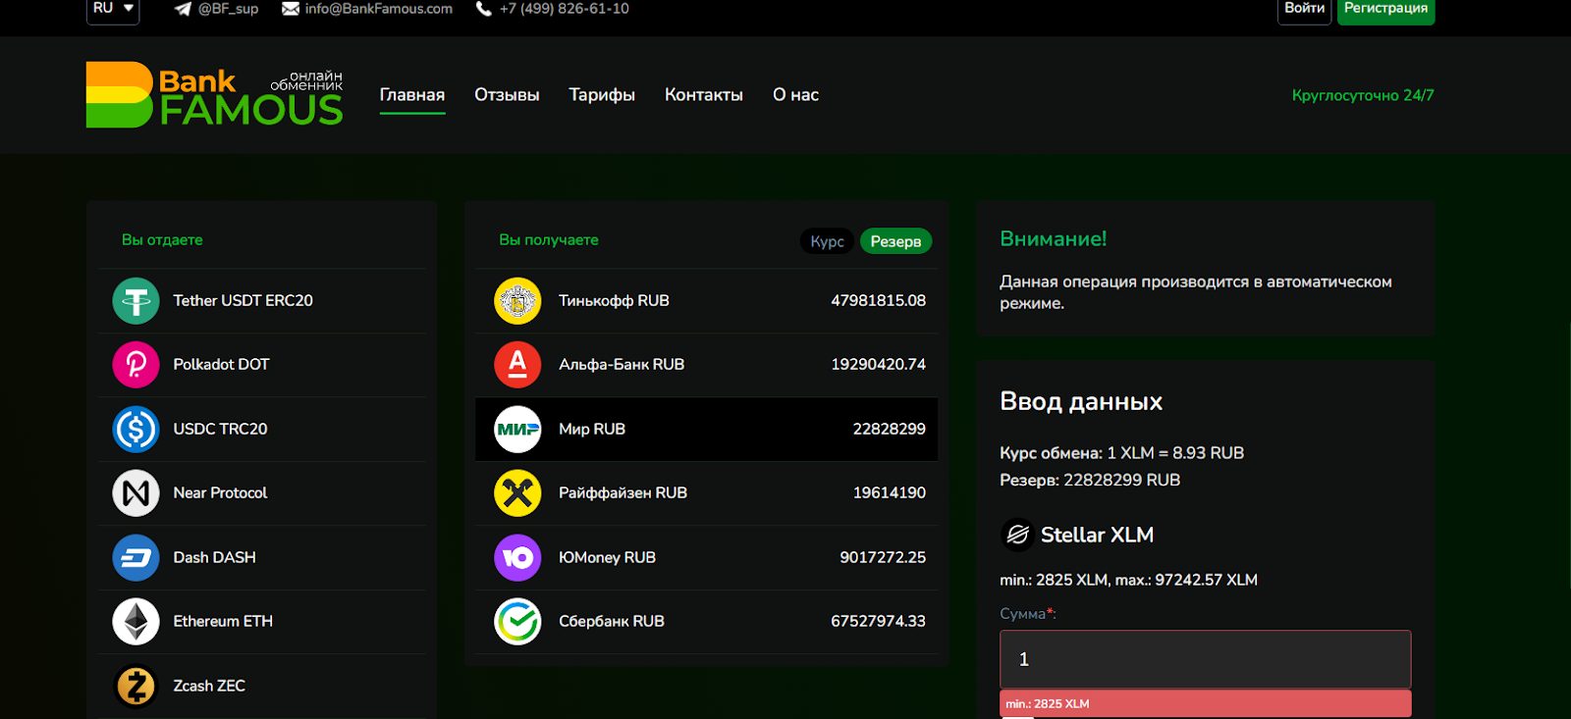Open the Тарифы page

click(602, 95)
